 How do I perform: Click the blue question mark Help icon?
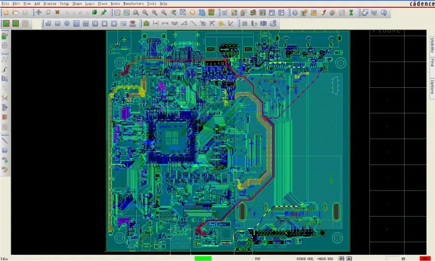point(383,13)
